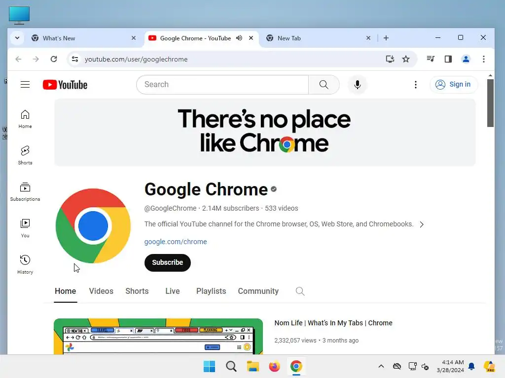Screen dimensions: 505x378
Task: Open YouTube settings three-dot menu
Action: [415, 85]
